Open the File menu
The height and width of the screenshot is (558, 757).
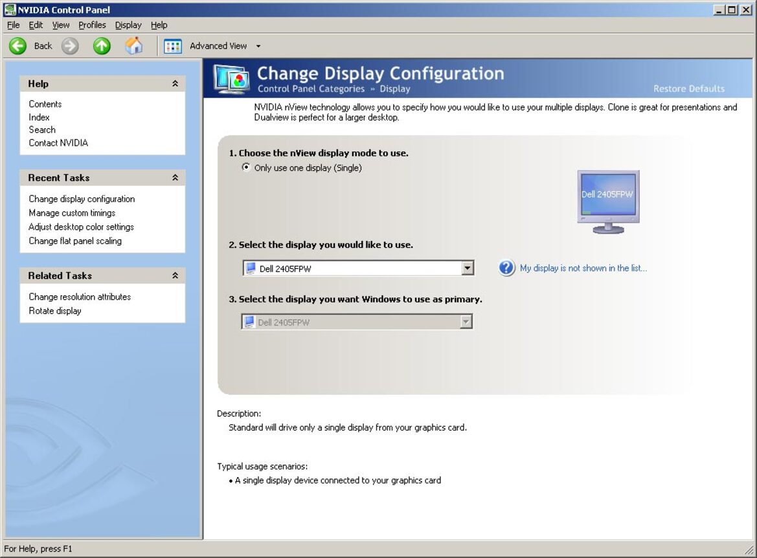point(14,25)
